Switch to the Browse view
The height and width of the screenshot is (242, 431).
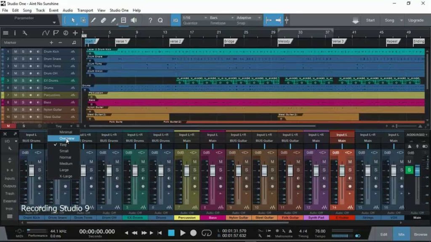420,234
